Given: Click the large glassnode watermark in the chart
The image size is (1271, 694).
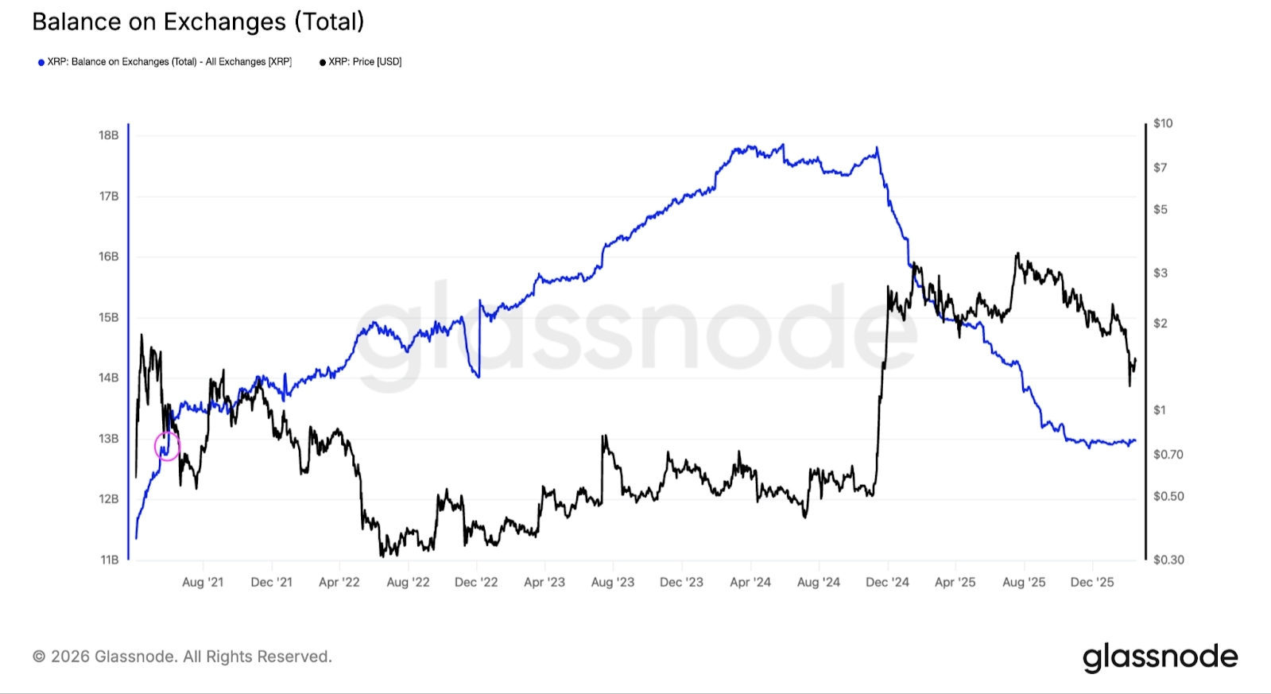Looking at the screenshot, I should click(x=636, y=331).
